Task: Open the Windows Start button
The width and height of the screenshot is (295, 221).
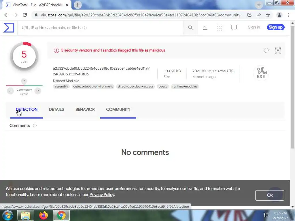Action: point(7,215)
